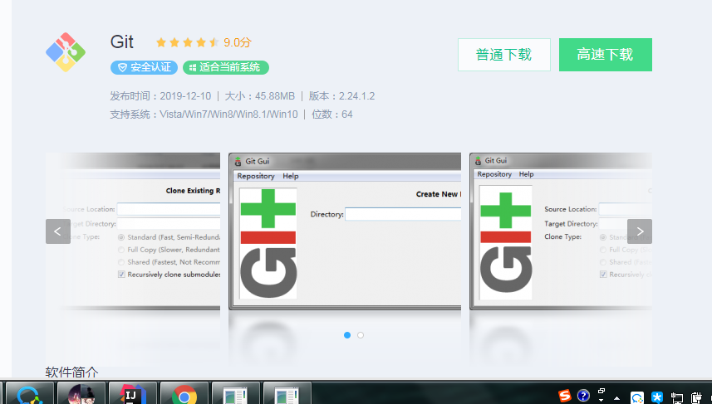Click the 大小：45.88MB size text

click(x=260, y=96)
